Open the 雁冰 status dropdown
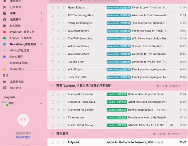 click(x=15, y=103)
